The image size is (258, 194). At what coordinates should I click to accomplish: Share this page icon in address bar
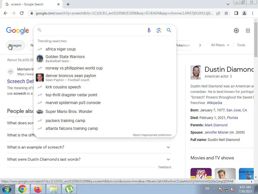click(x=218, y=13)
